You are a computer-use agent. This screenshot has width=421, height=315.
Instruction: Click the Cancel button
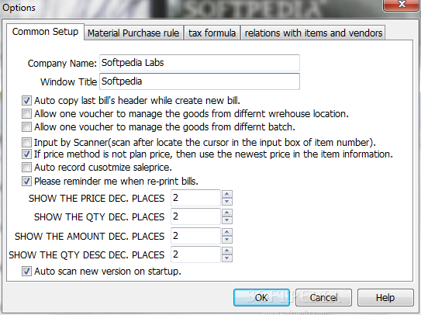pos(323,297)
